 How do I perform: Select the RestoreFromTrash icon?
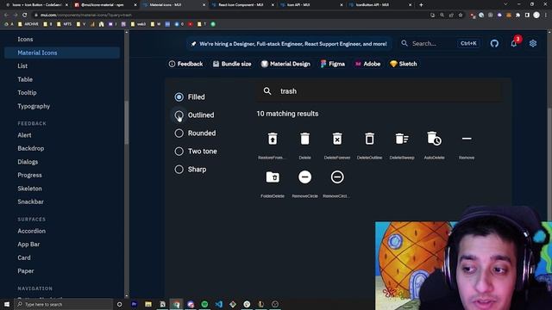pos(273,139)
